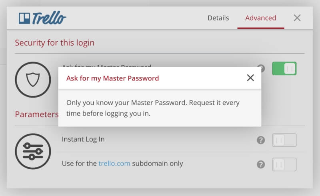The height and width of the screenshot is (196, 320).
Task: Click the Instant Log In label
Action: [83, 139]
